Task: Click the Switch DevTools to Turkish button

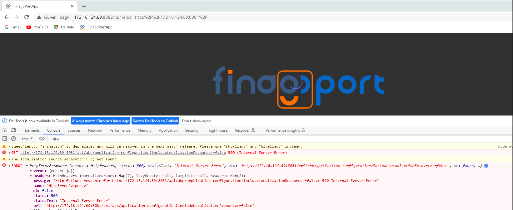Action: tap(155, 121)
